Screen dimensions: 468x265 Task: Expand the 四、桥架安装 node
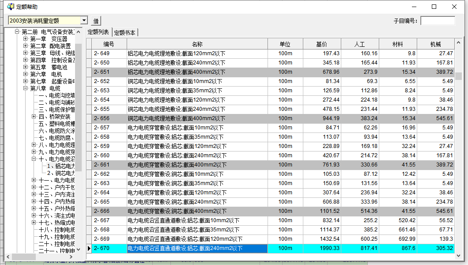pyautogui.click(x=34, y=117)
